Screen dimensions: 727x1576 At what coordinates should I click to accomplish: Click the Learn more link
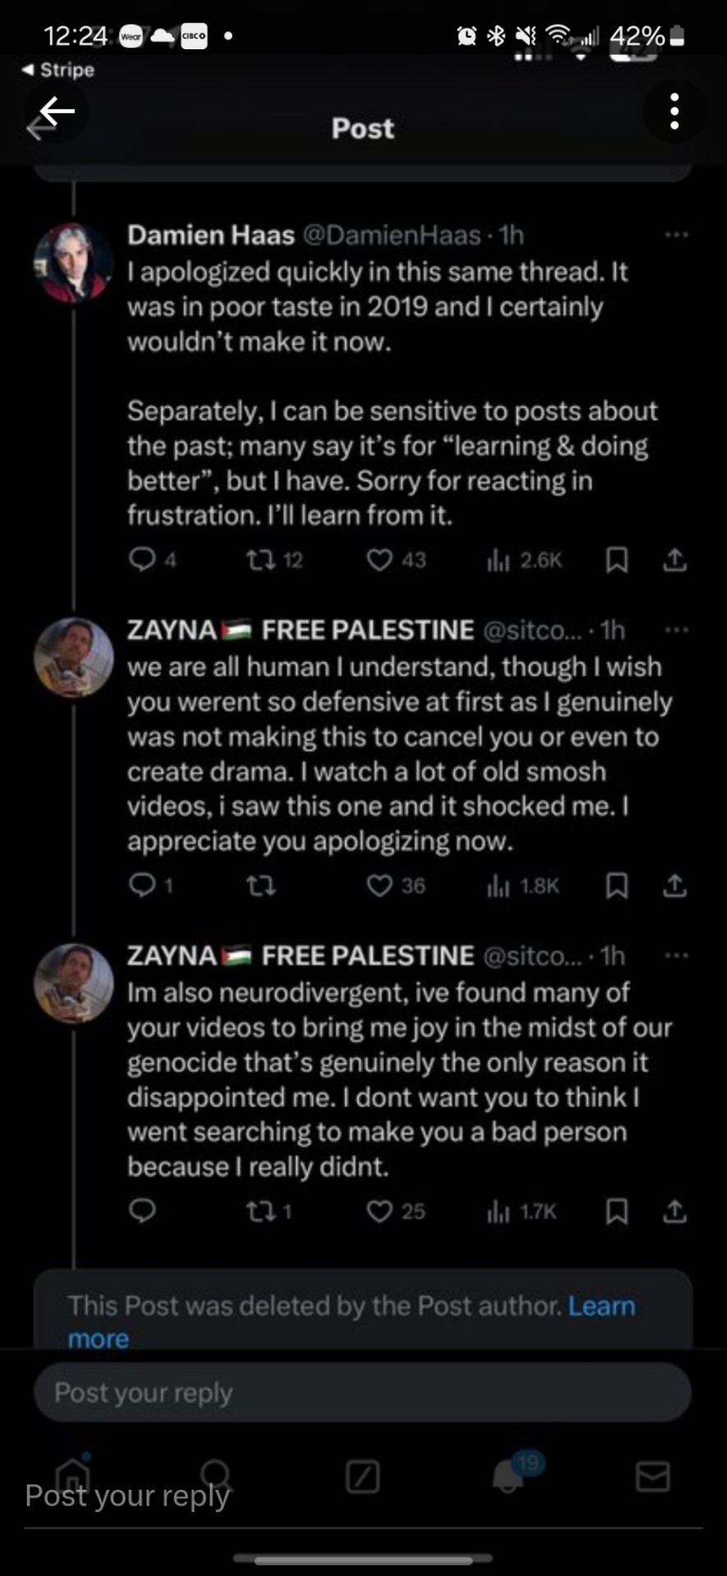601,1306
